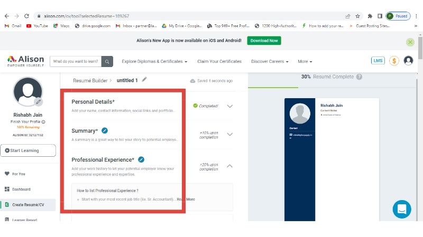Collapse the Professional Experience section

(x=229, y=166)
